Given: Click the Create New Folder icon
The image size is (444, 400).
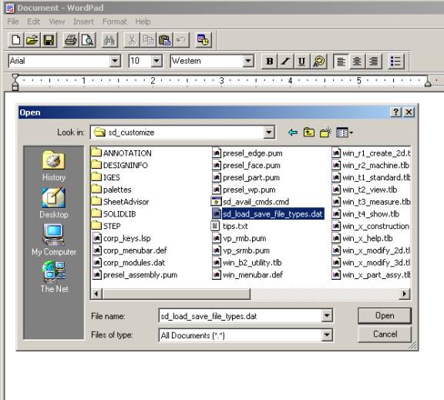Looking at the screenshot, I should (325, 133).
